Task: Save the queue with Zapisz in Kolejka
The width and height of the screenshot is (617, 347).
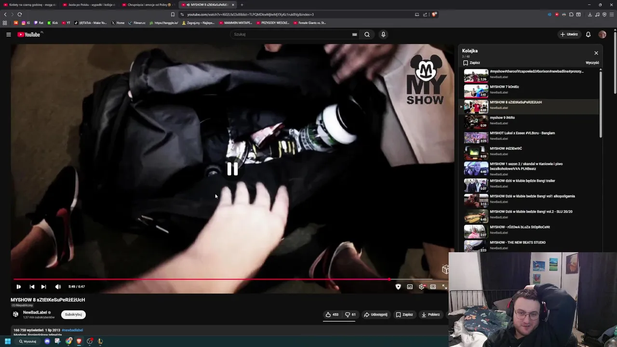Action: 471,63
